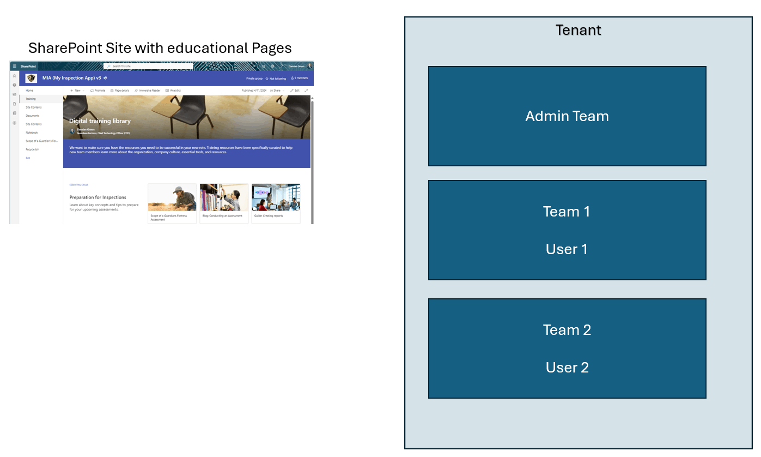This screenshot has height=457, width=761.
Task: Click the expand full-screen icon beside Edit
Action: (306, 91)
